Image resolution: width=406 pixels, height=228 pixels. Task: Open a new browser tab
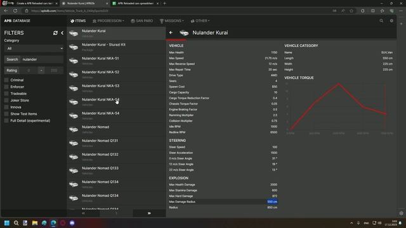pos(164,3)
